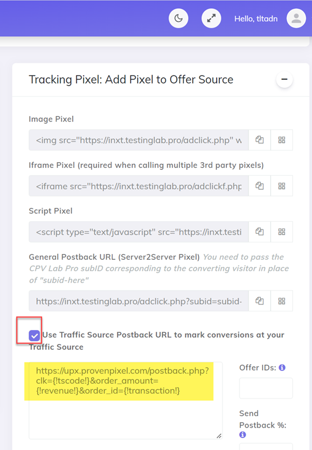Toggle the highlighted red-boxed checkbox
Screen dimensions: 312x450
pos(33,336)
